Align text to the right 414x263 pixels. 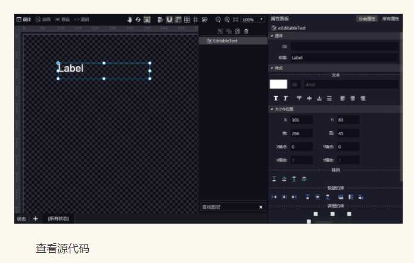click(x=363, y=98)
